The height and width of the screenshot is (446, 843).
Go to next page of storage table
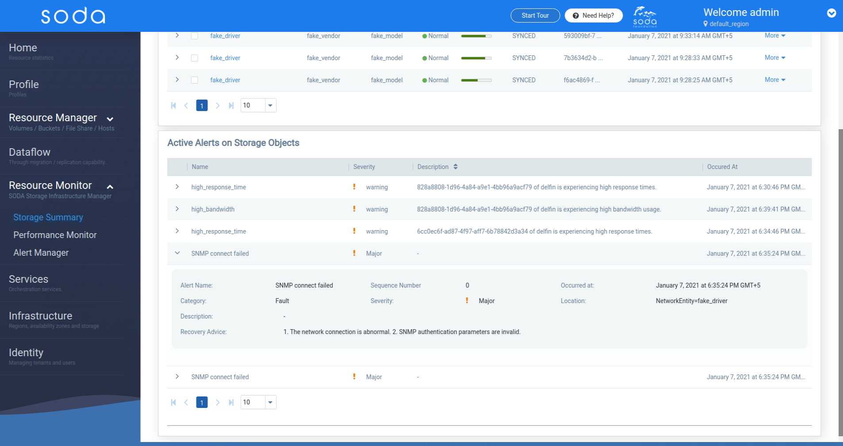point(217,105)
